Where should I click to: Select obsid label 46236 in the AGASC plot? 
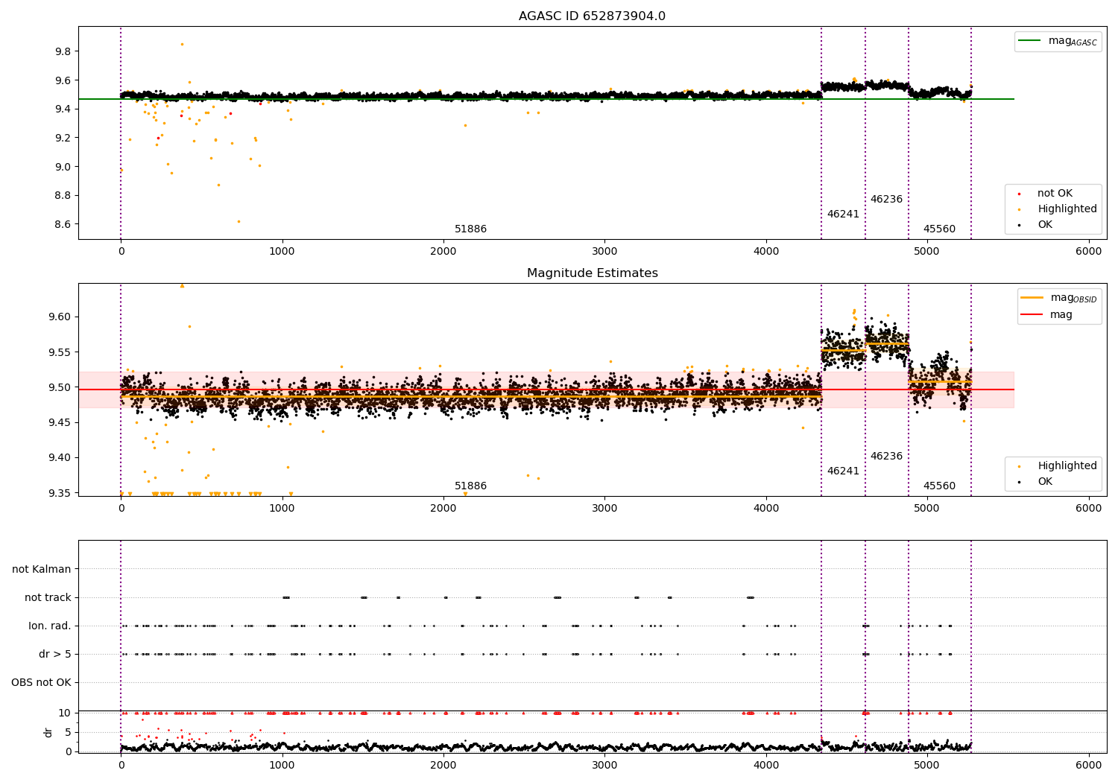(886, 200)
